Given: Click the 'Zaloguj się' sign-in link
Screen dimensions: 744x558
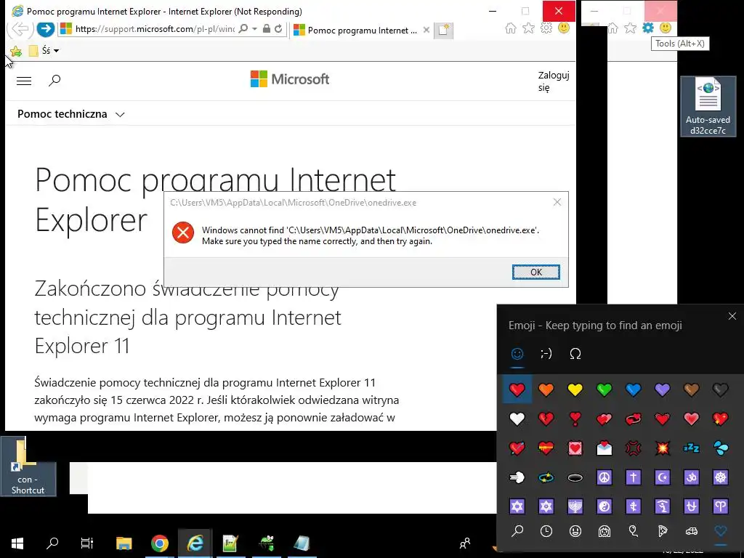Looking at the screenshot, I should coord(553,81).
